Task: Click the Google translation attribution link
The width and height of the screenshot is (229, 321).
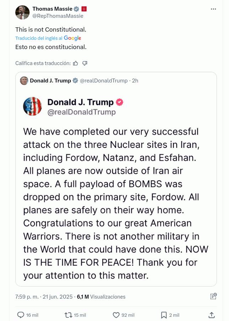Action: pyautogui.click(x=72, y=38)
